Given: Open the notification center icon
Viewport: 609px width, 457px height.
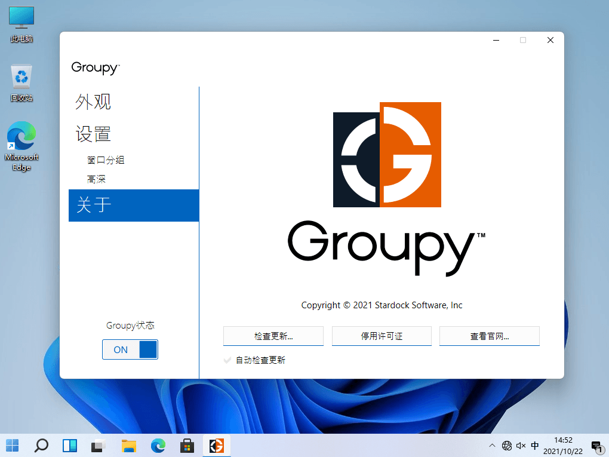Looking at the screenshot, I should (x=597, y=446).
